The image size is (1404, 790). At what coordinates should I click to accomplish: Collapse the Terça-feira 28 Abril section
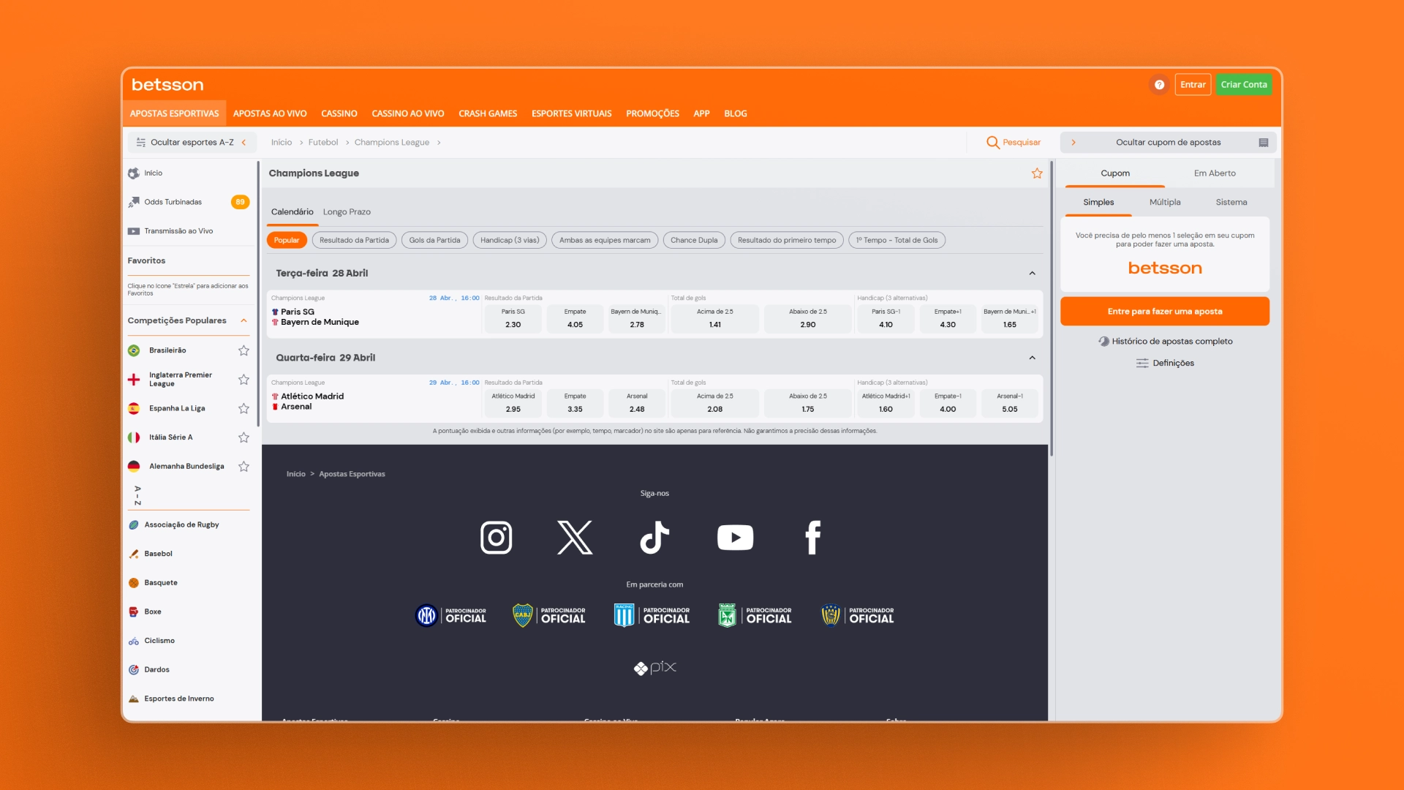[1032, 274]
